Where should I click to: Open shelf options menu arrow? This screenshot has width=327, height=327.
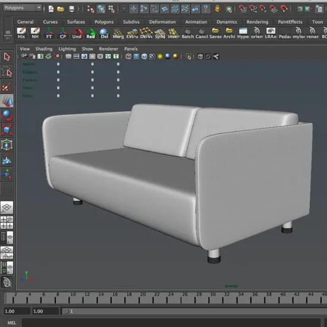(x=8, y=39)
